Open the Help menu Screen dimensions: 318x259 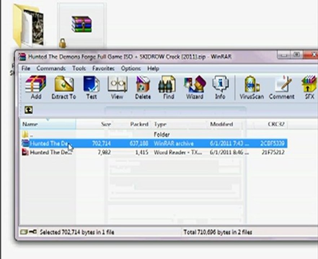click(x=153, y=68)
